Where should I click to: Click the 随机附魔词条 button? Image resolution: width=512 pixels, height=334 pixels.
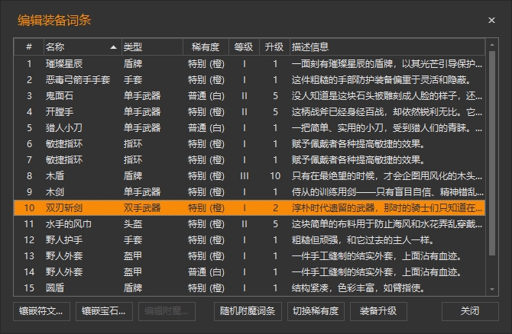click(248, 312)
